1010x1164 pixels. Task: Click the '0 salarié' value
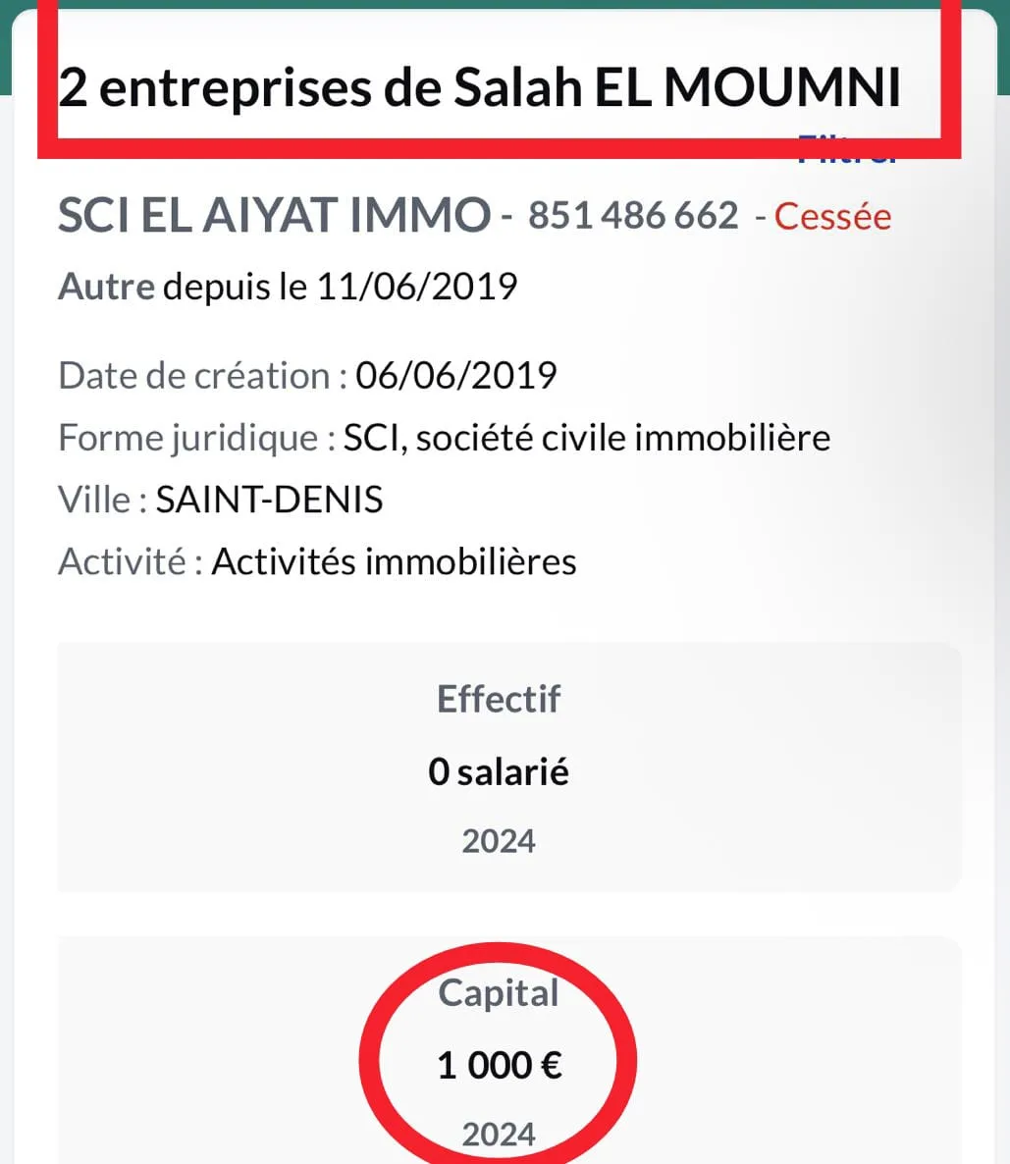click(x=499, y=772)
